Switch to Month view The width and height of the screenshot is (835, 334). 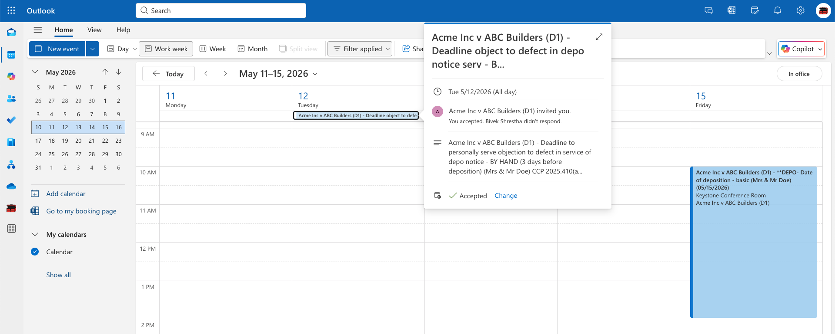[252, 49]
